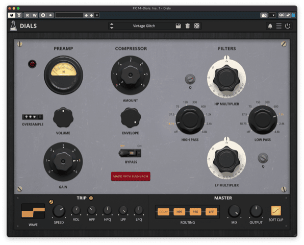Click the Preamp VU meter
This screenshot has height=245, width=304.
pos(63,75)
